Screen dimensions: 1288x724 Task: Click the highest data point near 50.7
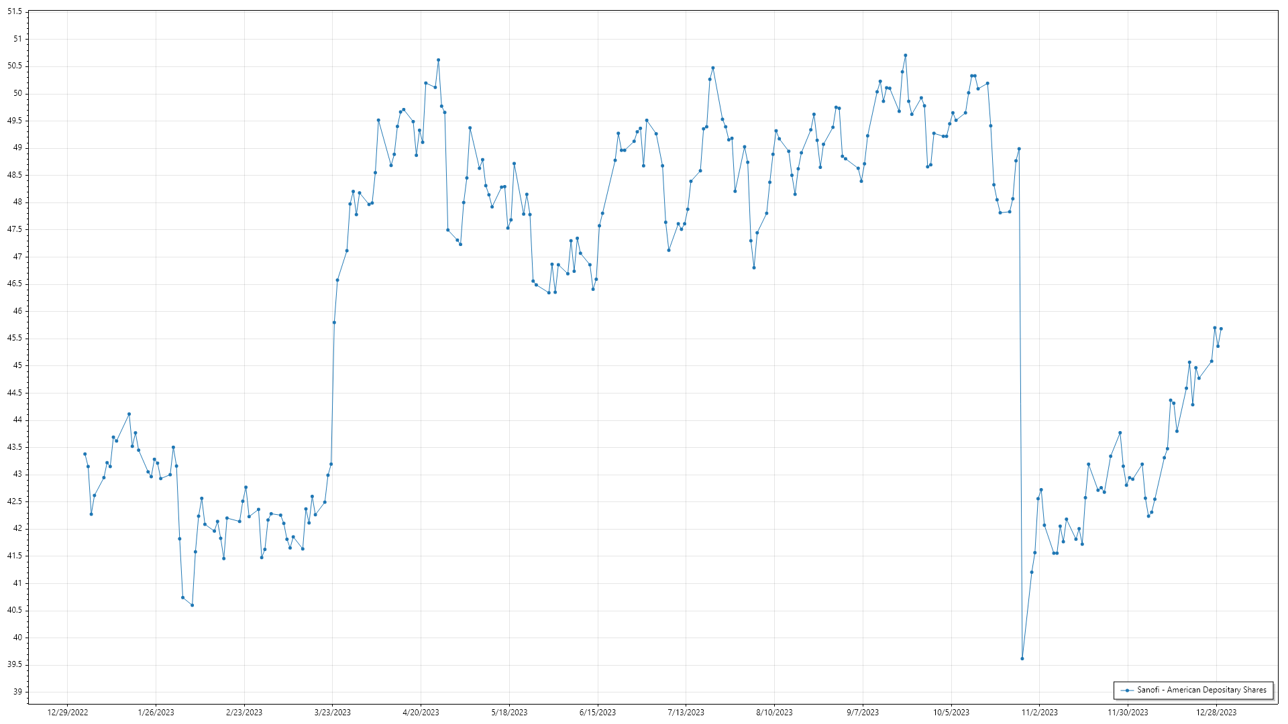pos(906,56)
